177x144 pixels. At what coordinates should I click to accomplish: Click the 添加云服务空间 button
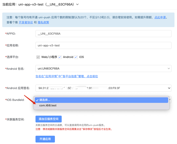49,119
